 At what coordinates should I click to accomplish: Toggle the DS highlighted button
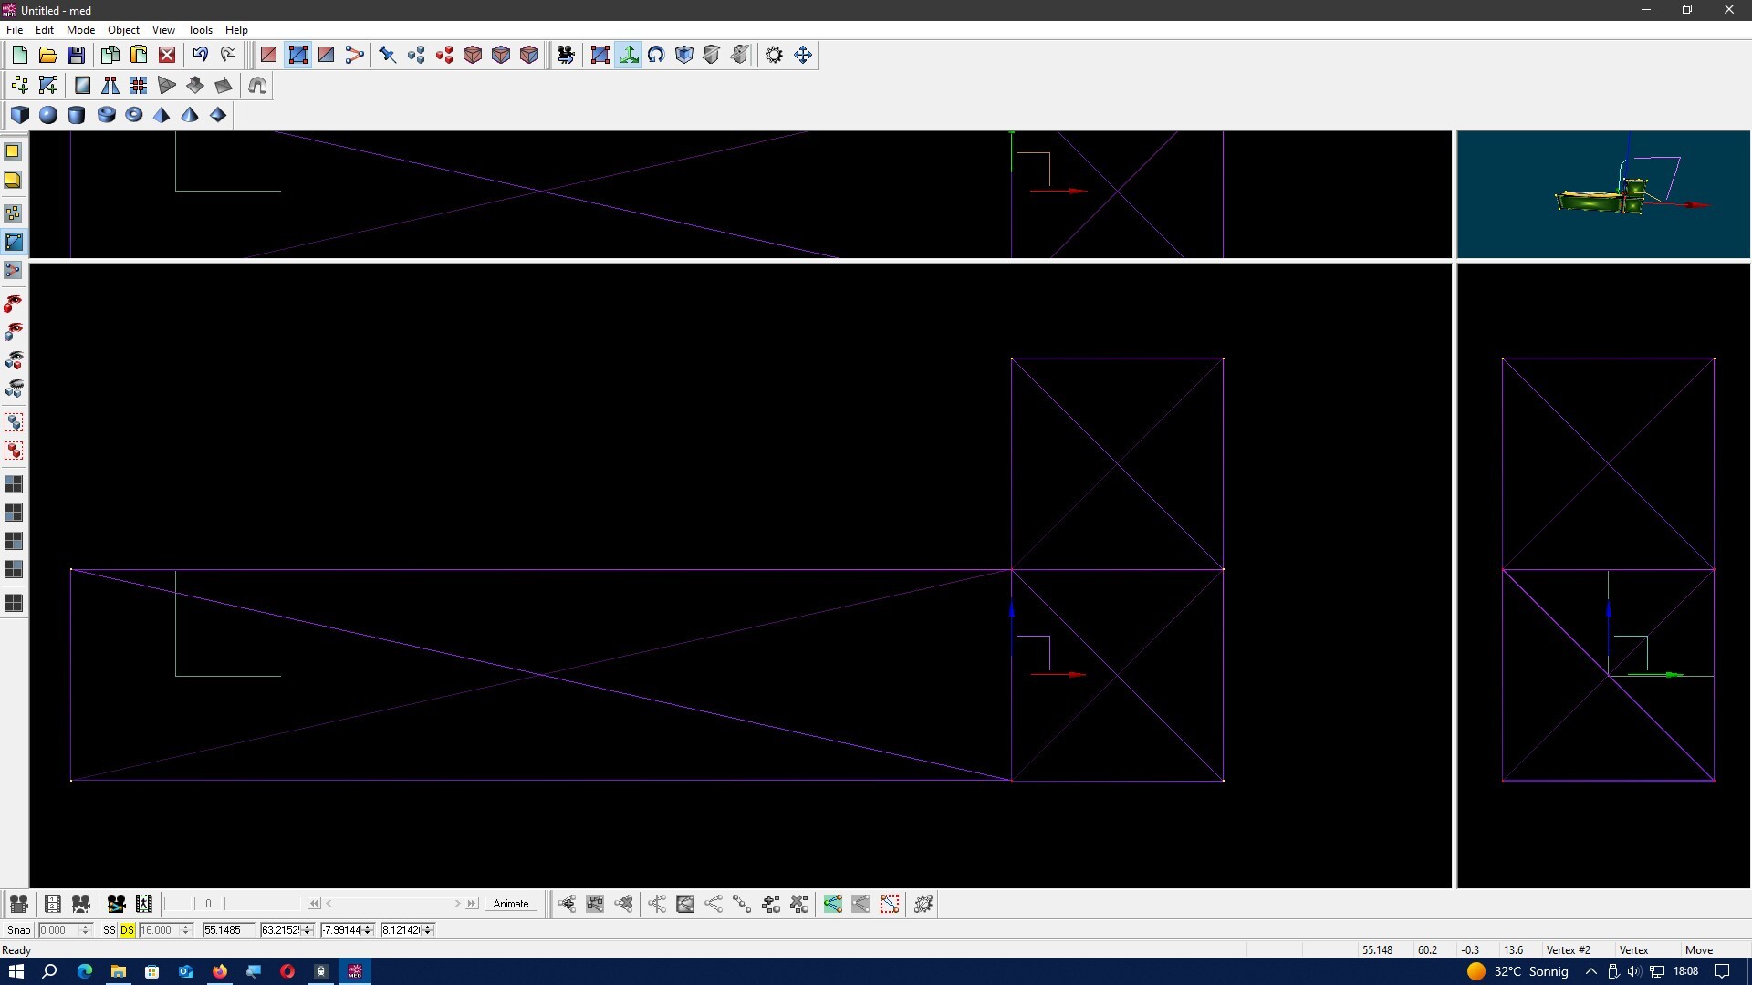(127, 930)
